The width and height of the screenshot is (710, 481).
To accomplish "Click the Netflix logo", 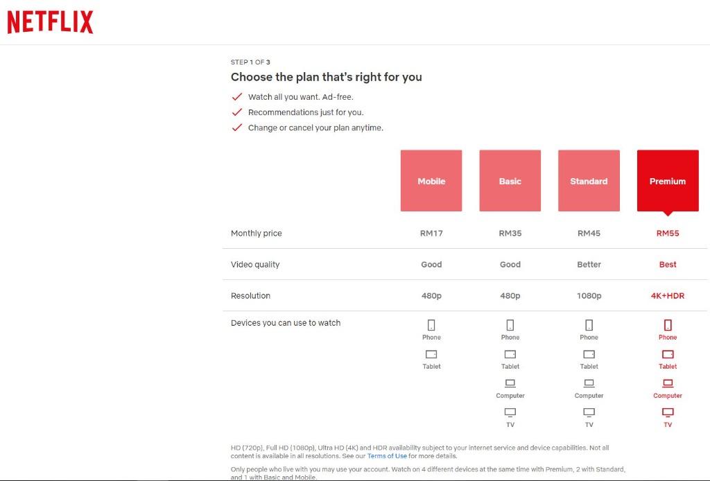I will [x=50, y=22].
